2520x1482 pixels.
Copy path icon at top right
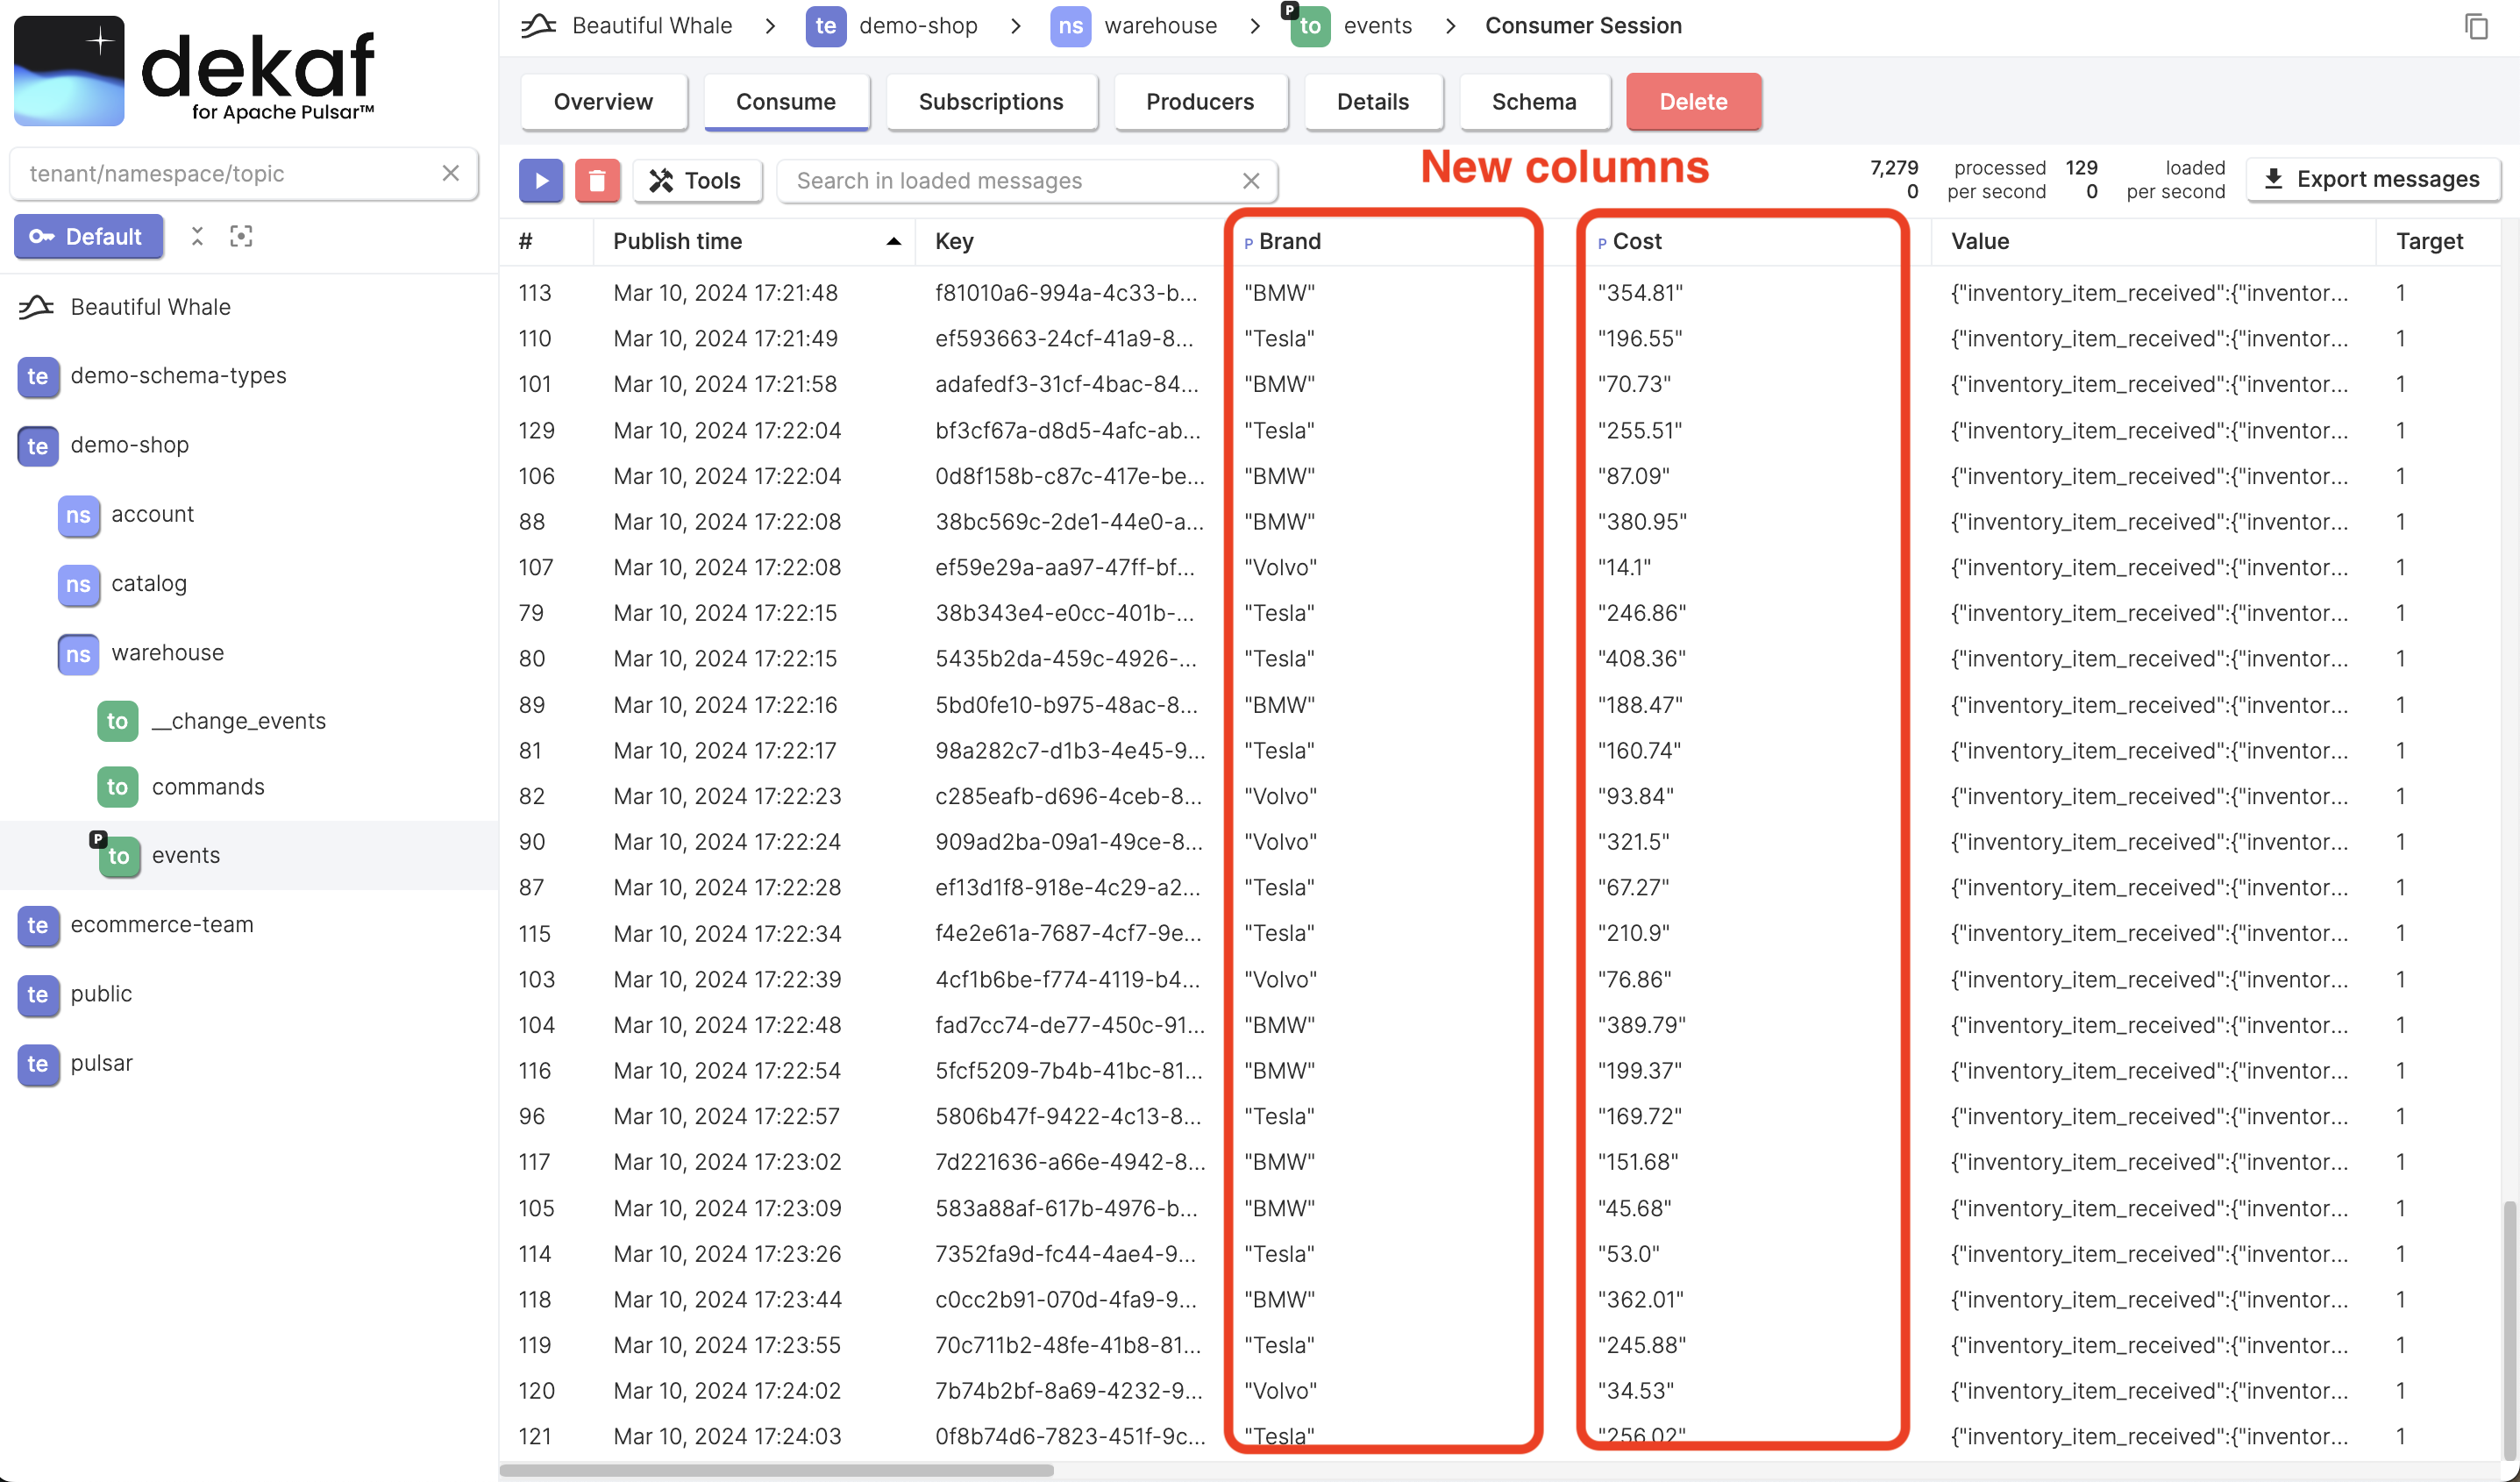coord(2476,26)
